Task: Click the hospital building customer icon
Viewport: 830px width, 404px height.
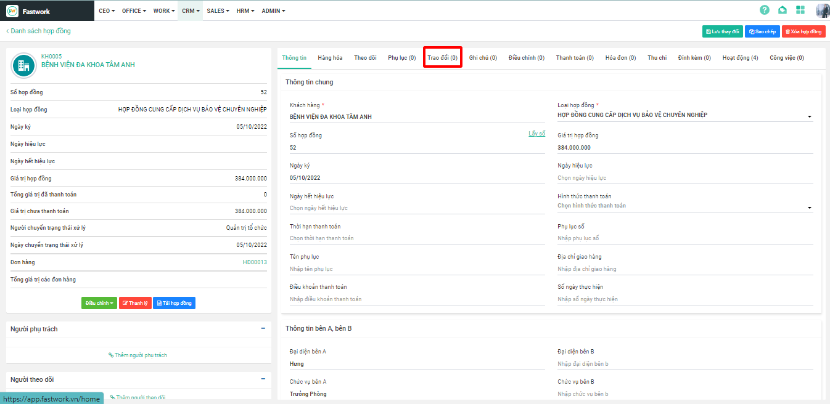Action: point(25,65)
